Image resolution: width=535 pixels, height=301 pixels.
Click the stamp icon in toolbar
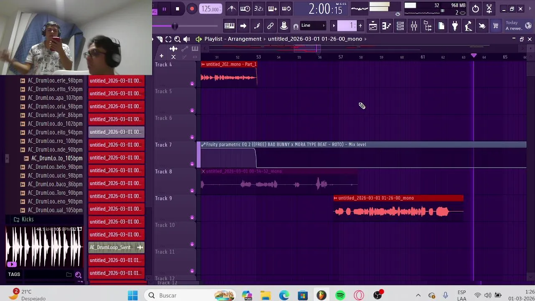(284, 26)
